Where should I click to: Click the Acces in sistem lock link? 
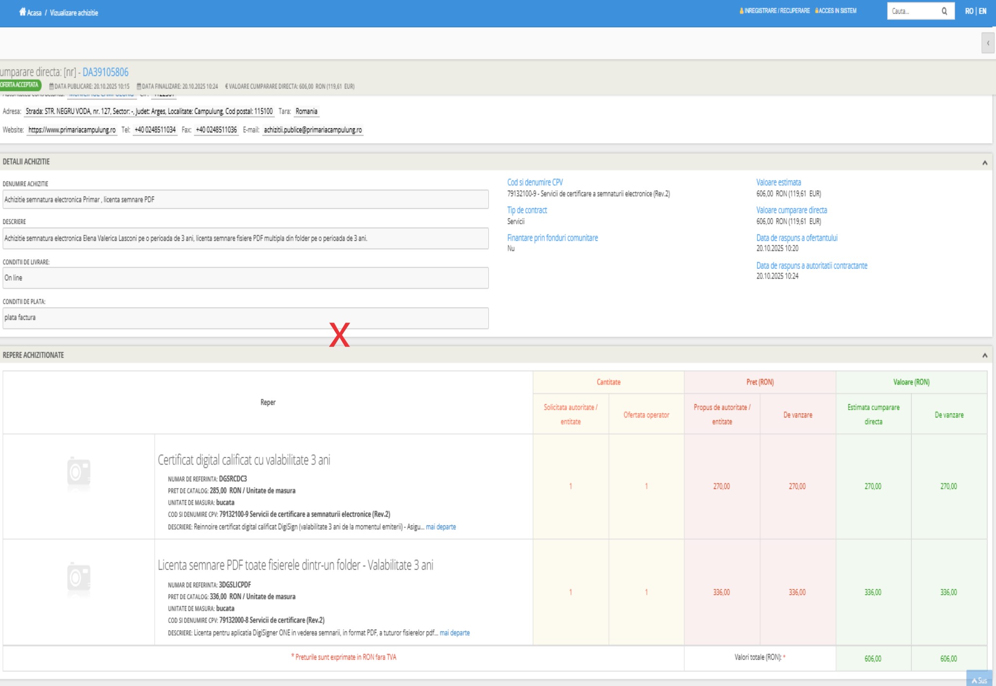pos(836,11)
